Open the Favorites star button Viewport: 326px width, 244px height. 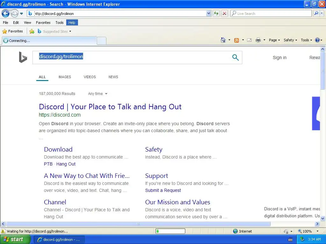[x=13, y=31]
